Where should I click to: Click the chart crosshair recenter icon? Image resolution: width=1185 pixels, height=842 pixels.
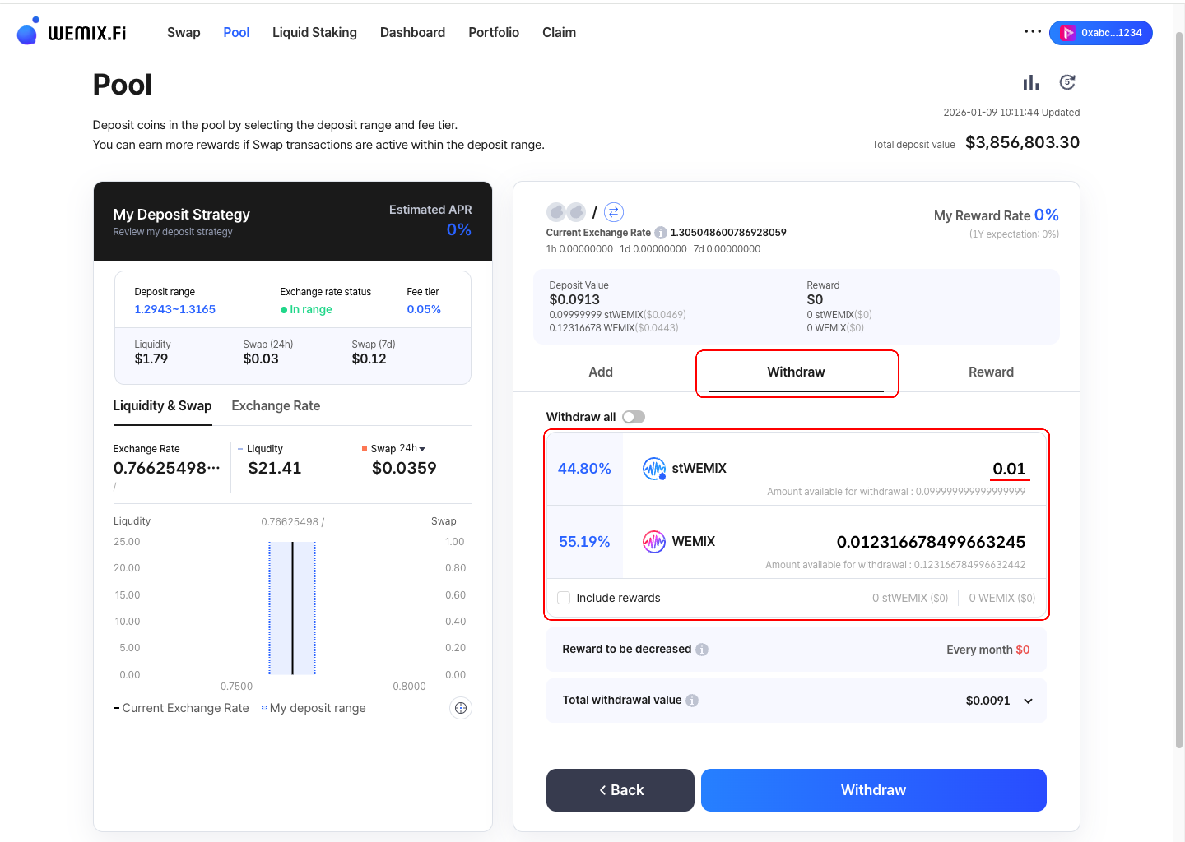point(460,708)
